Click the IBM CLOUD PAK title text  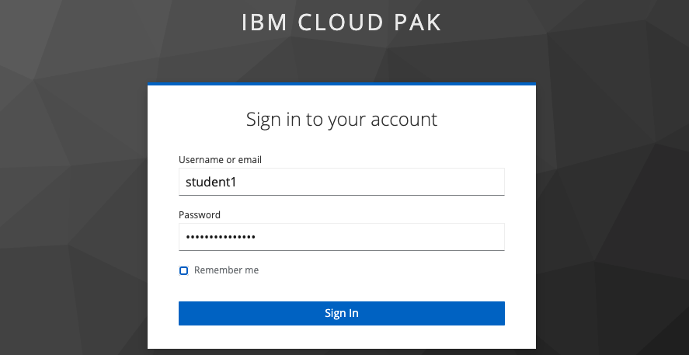point(342,23)
